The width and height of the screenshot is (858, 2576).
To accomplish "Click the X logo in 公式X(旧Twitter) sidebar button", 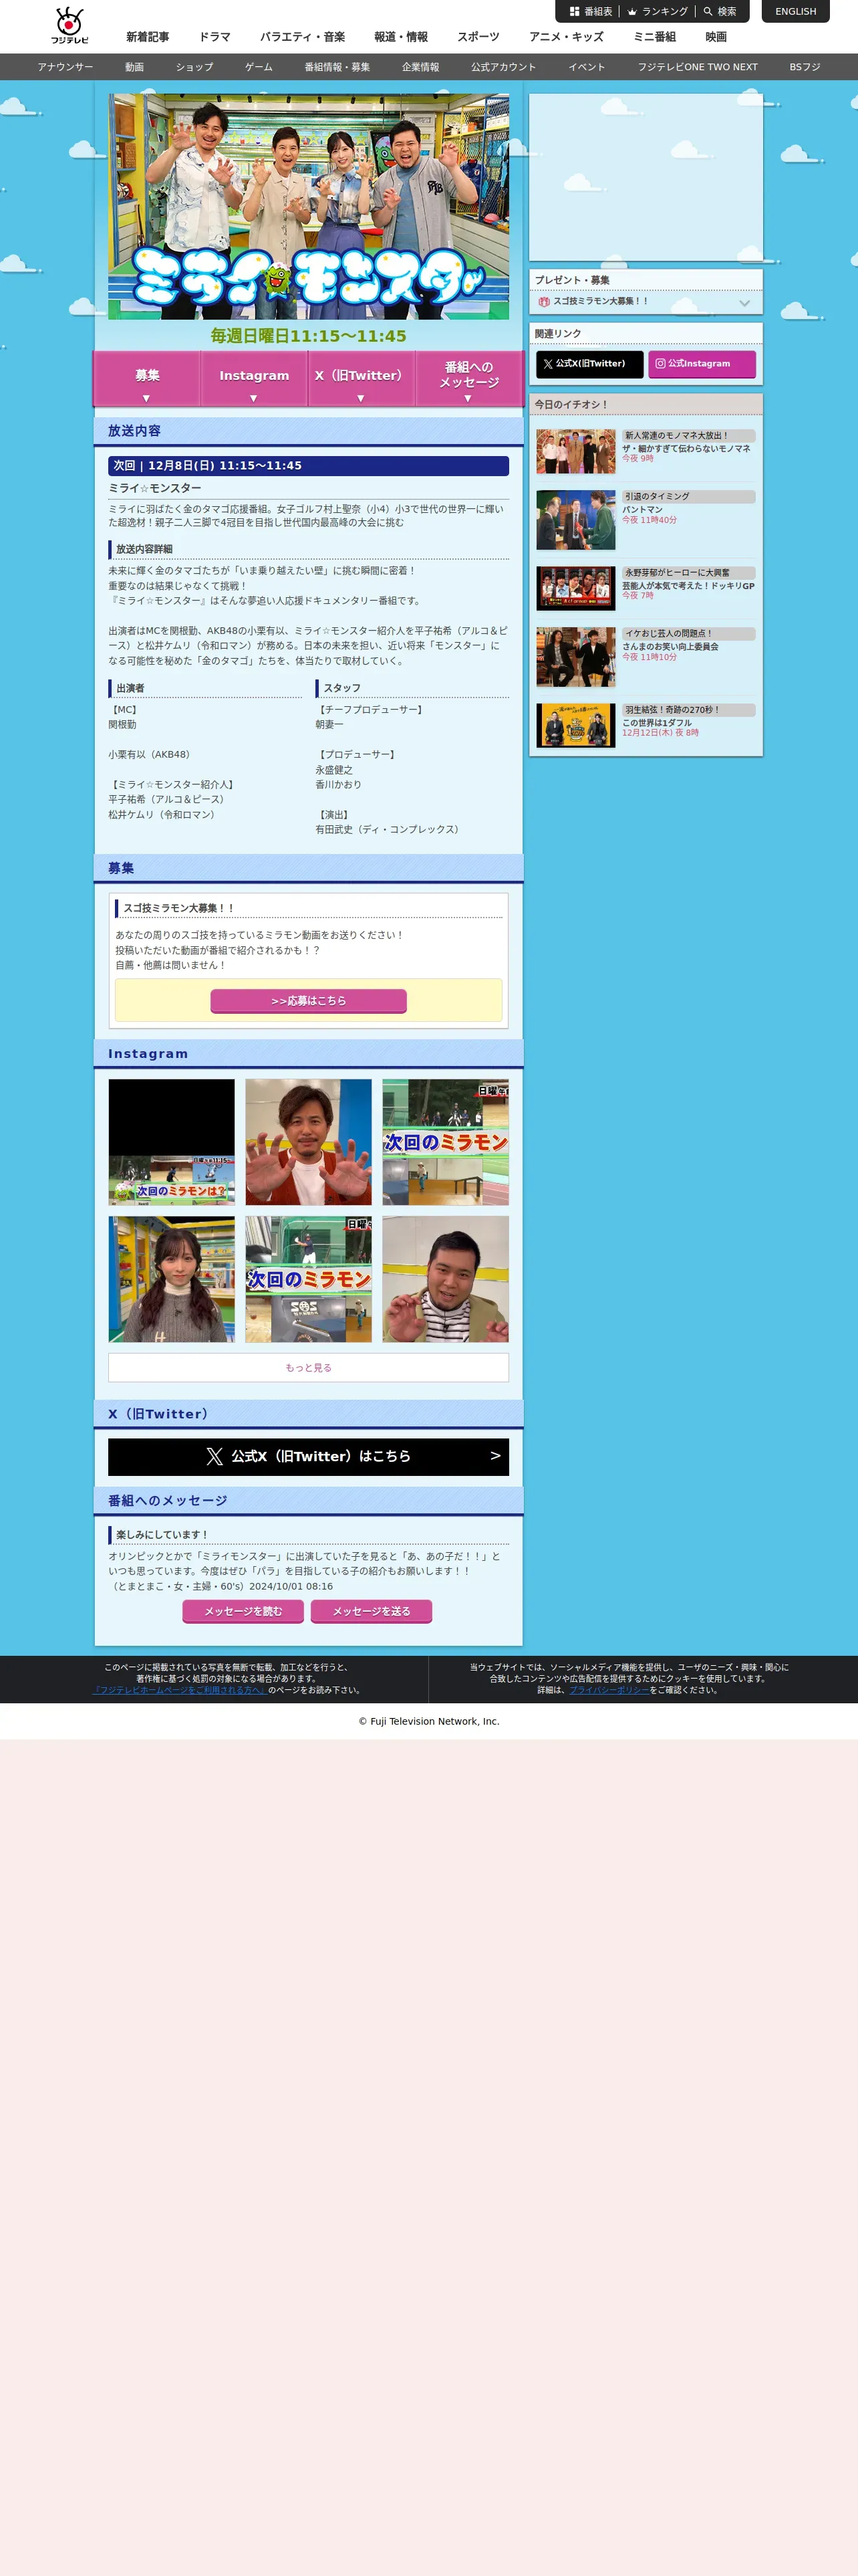I will point(547,364).
